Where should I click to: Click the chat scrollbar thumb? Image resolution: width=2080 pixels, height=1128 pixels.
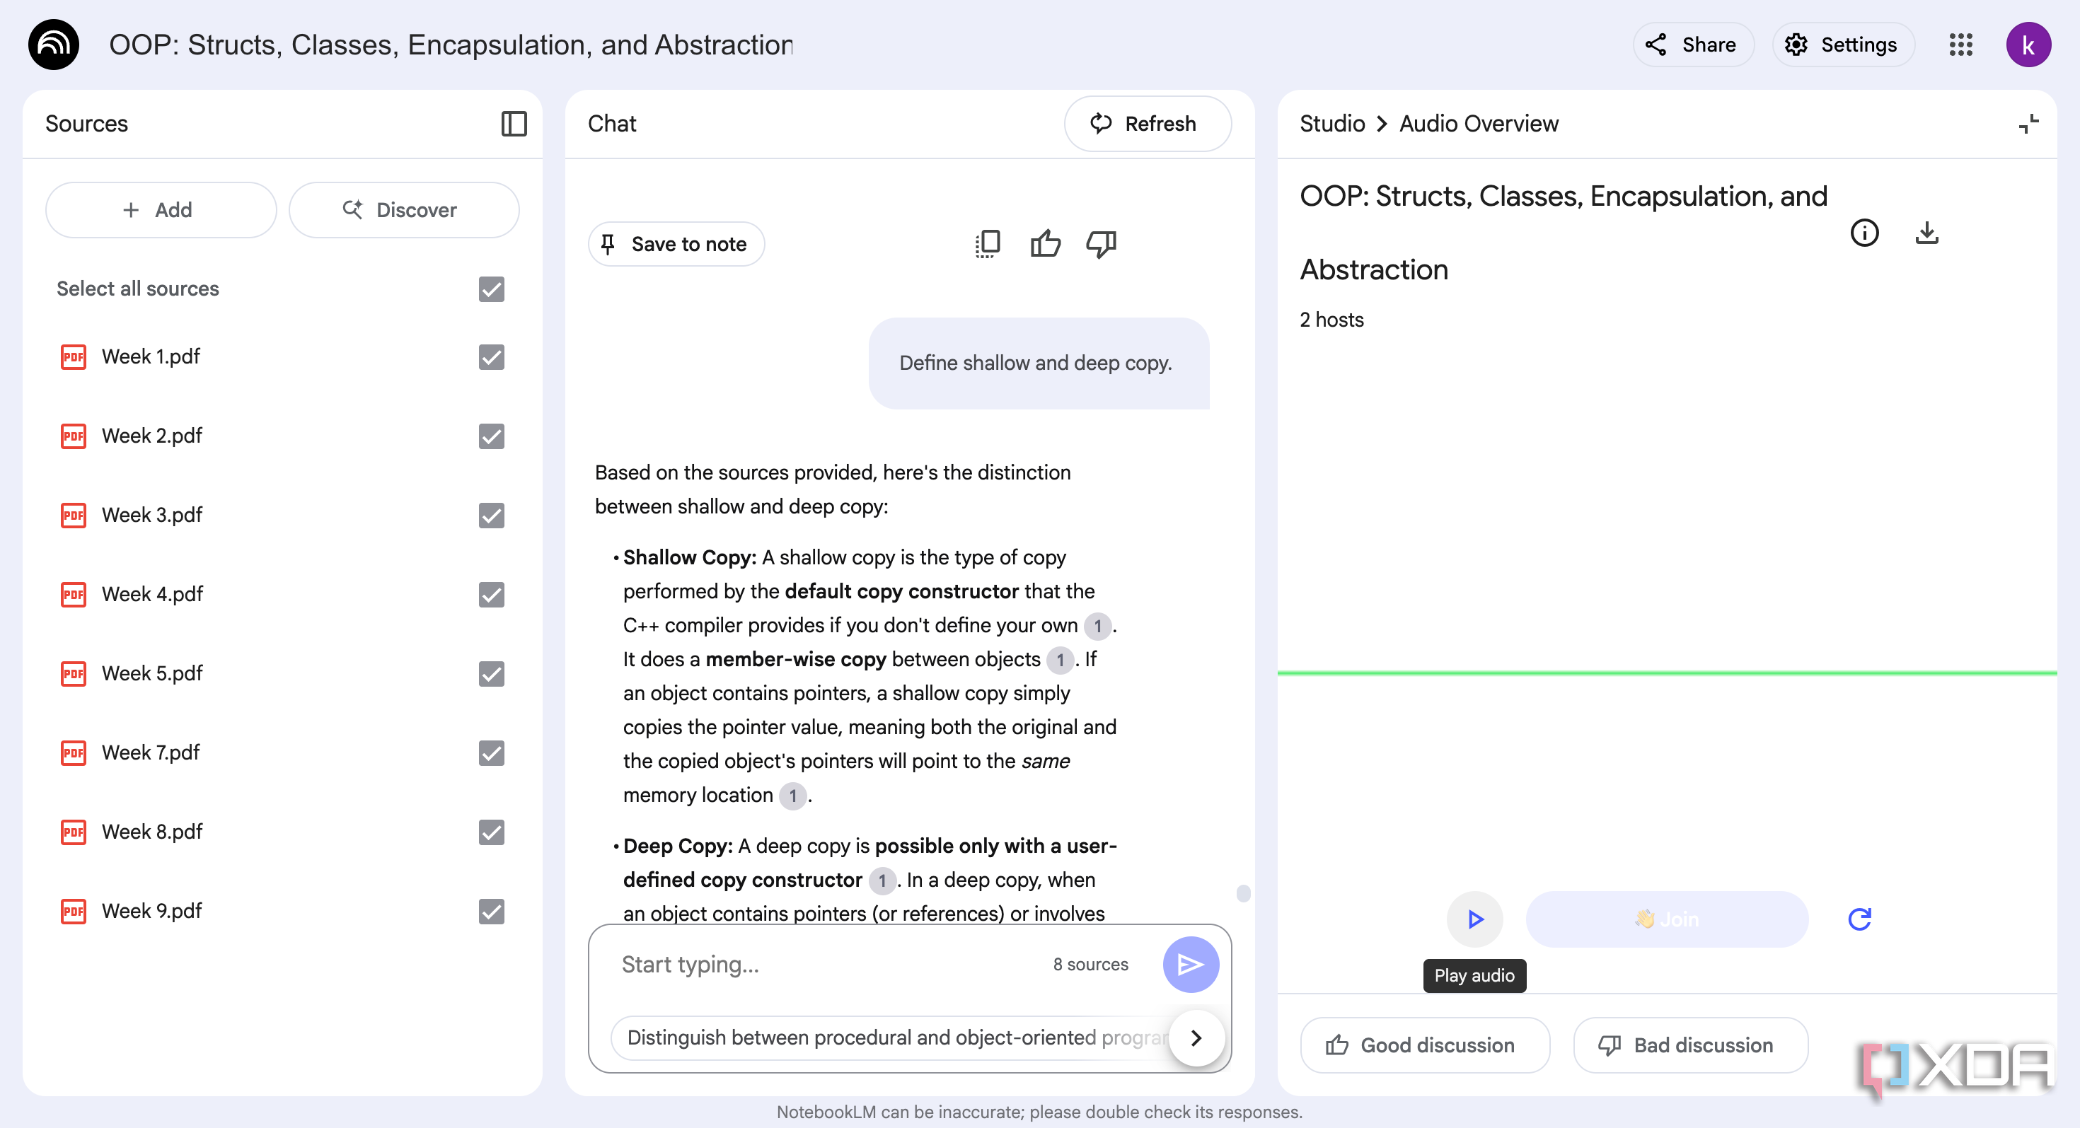(x=1244, y=892)
